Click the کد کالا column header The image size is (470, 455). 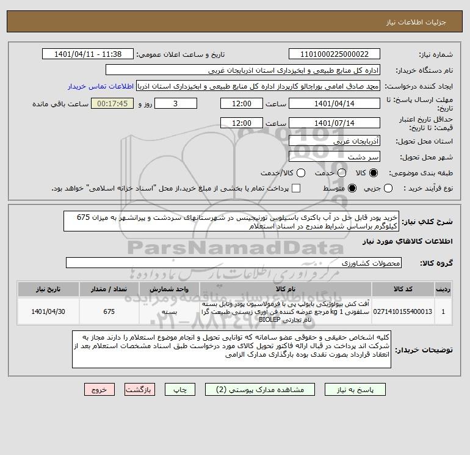pyautogui.click(x=403, y=289)
